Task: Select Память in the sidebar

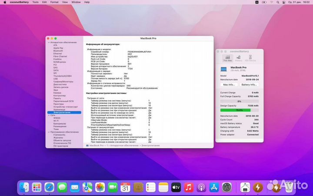Action: 57,98
